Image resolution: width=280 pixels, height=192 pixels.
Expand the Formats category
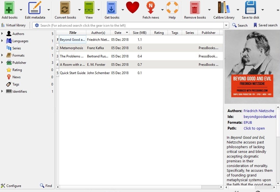pyautogui.click(x=2, y=55)
